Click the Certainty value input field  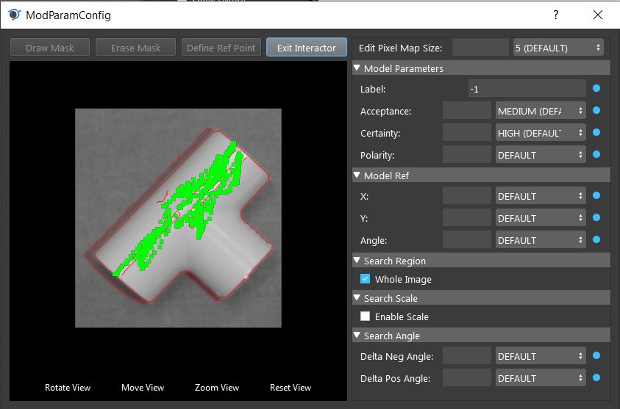pyautogui.click(x=466, y=133)
